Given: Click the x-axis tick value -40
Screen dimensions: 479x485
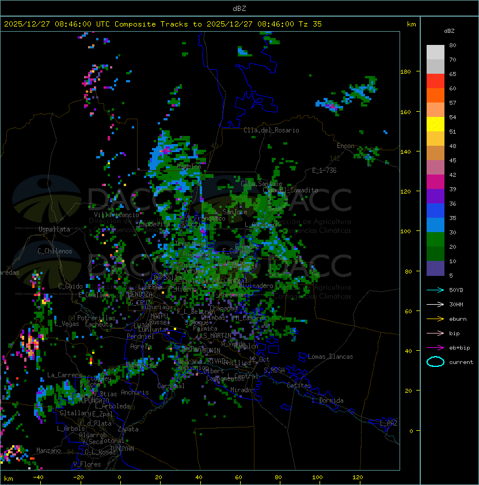Looking at the screenshot, I should click(x=38, y=478).
